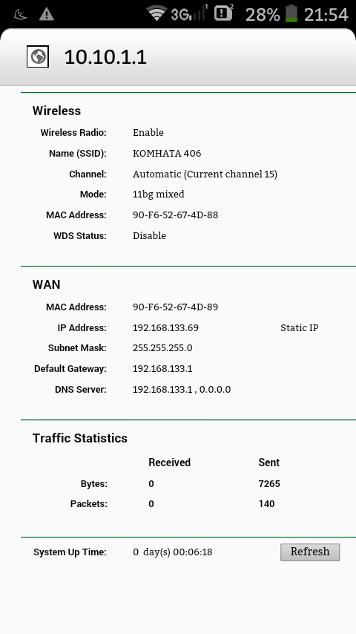Tap the Wireless section heading
356x634 pixels.
tap(56, 111)
